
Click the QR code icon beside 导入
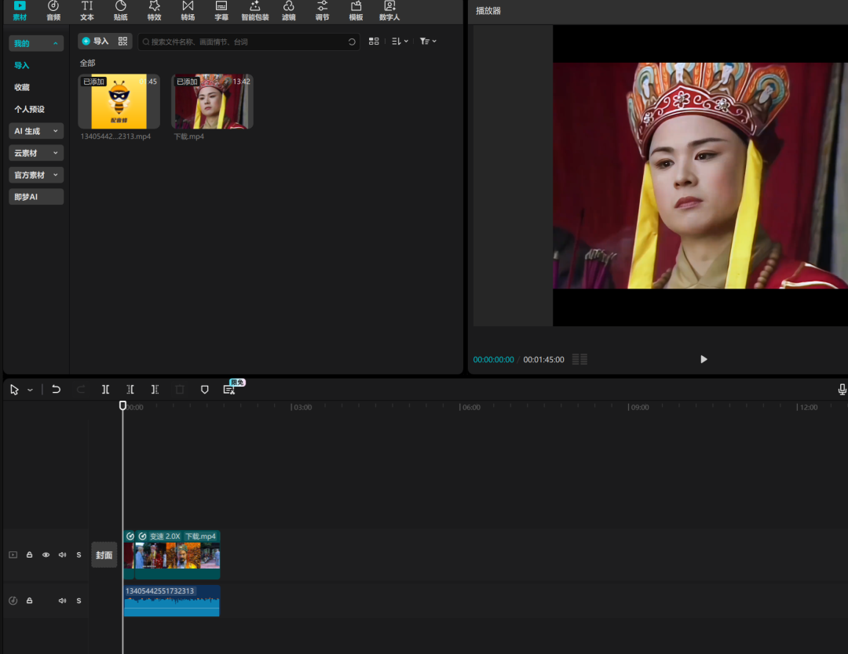[122, 42]
